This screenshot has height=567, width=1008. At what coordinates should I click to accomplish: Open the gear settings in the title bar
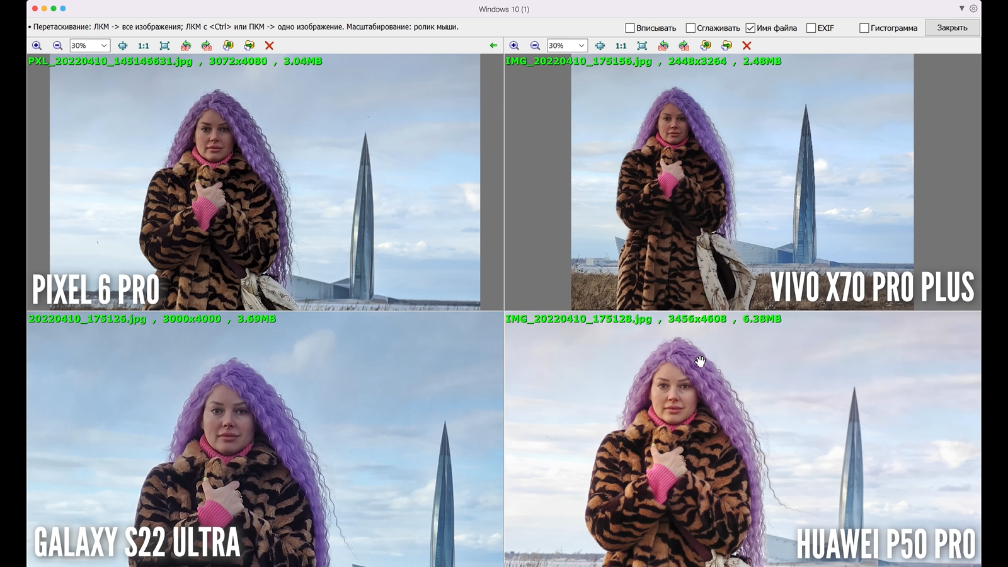[x=973, y=9]
